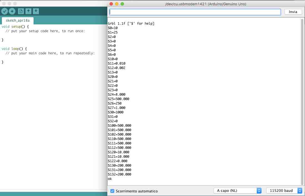Close the serial monitor window
305x196 pixels.
click(x=111, y=4)
